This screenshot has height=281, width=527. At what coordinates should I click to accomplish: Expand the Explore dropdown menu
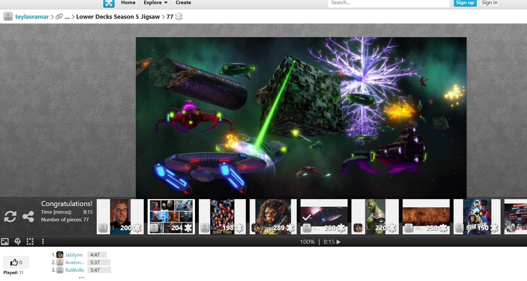[156, 3]
